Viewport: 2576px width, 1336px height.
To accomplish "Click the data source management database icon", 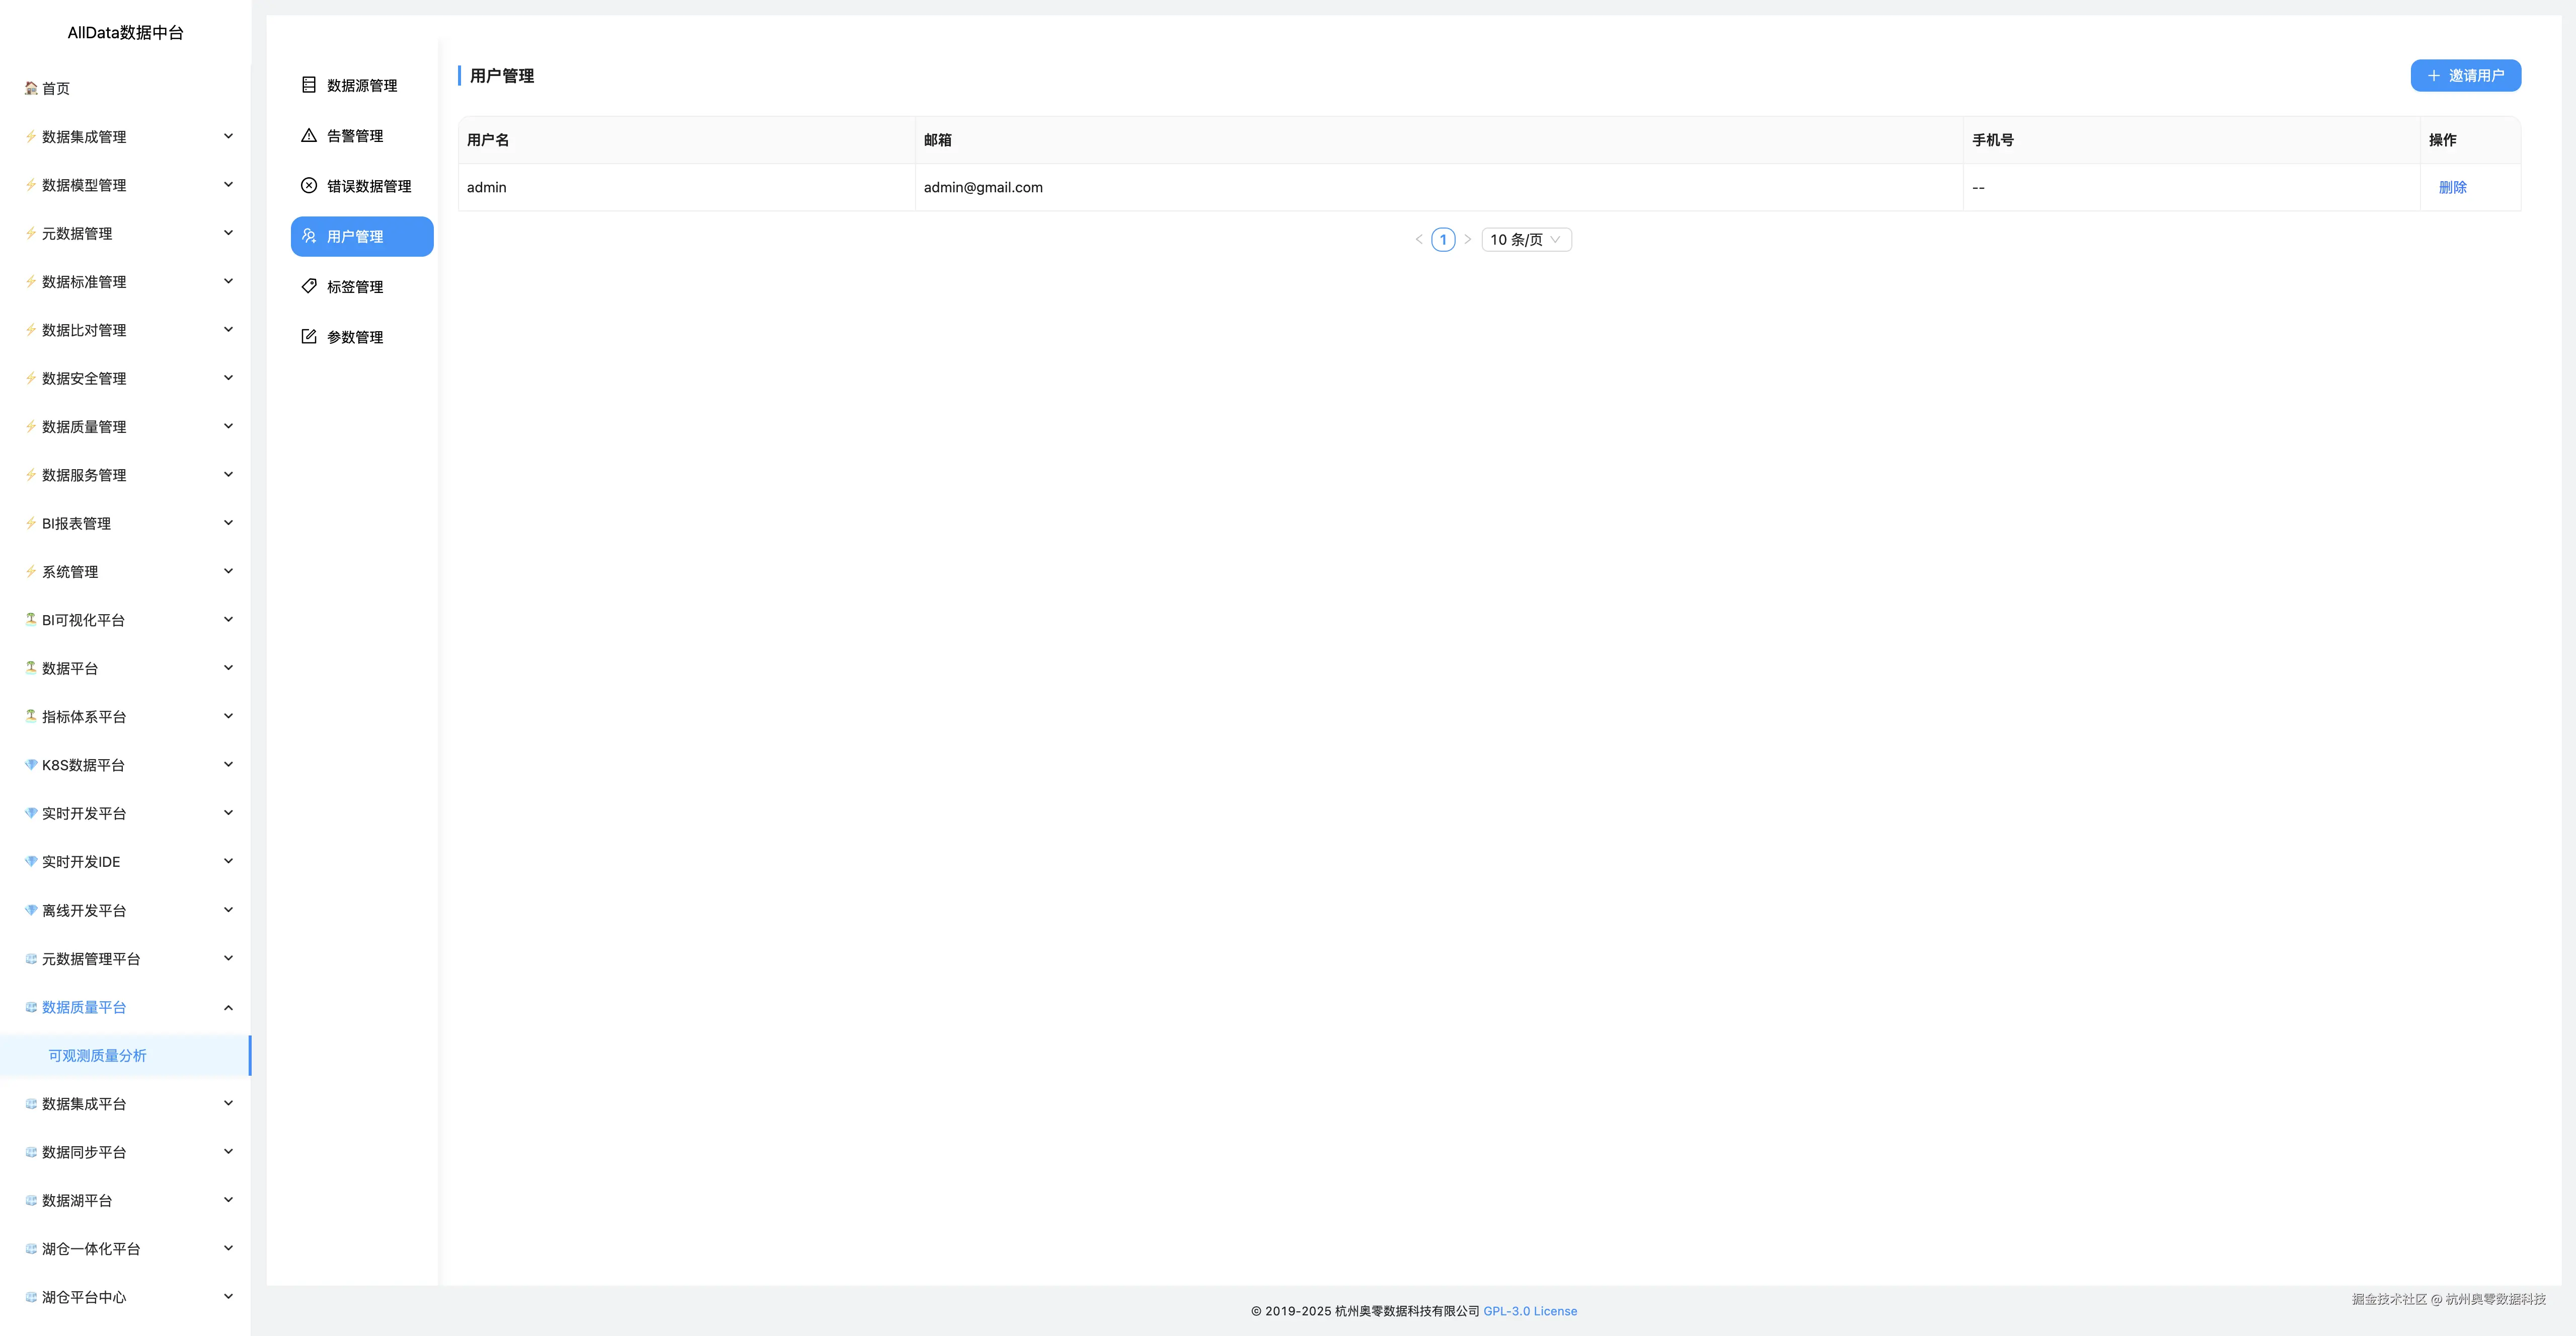I will [x=309, y=85].
